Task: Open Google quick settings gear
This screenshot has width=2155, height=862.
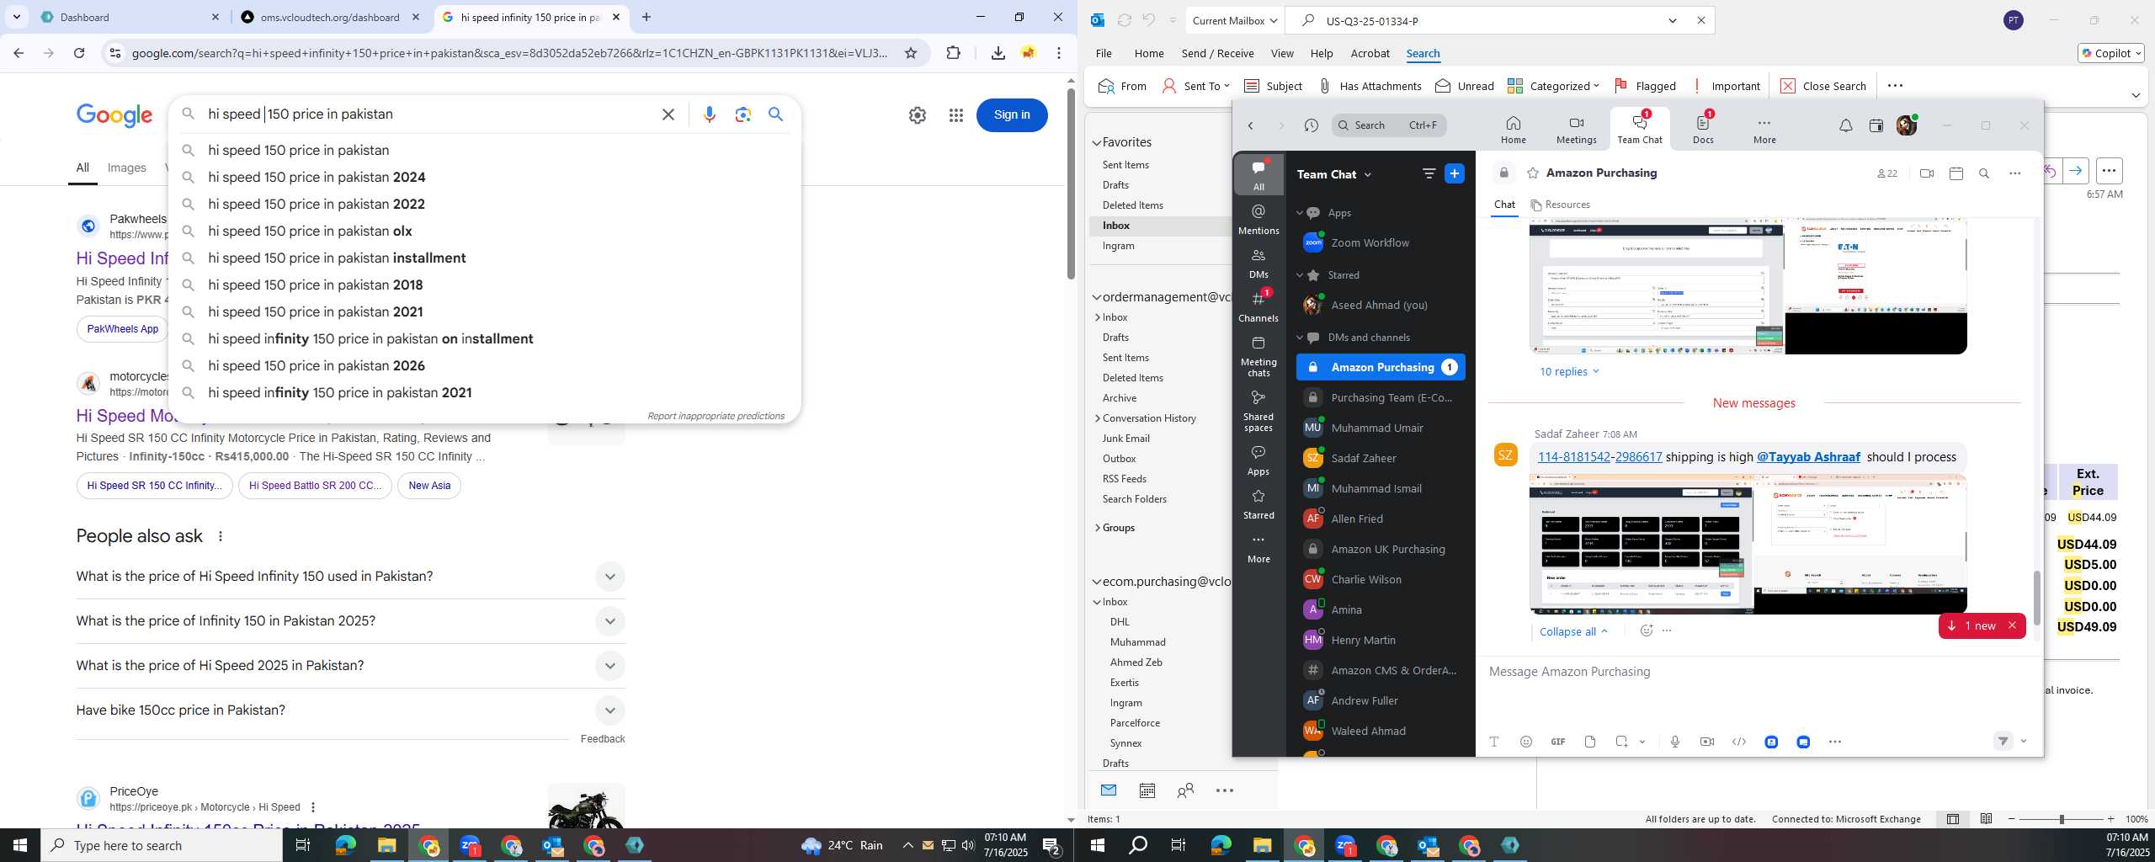Action: (x=917, y=115)
